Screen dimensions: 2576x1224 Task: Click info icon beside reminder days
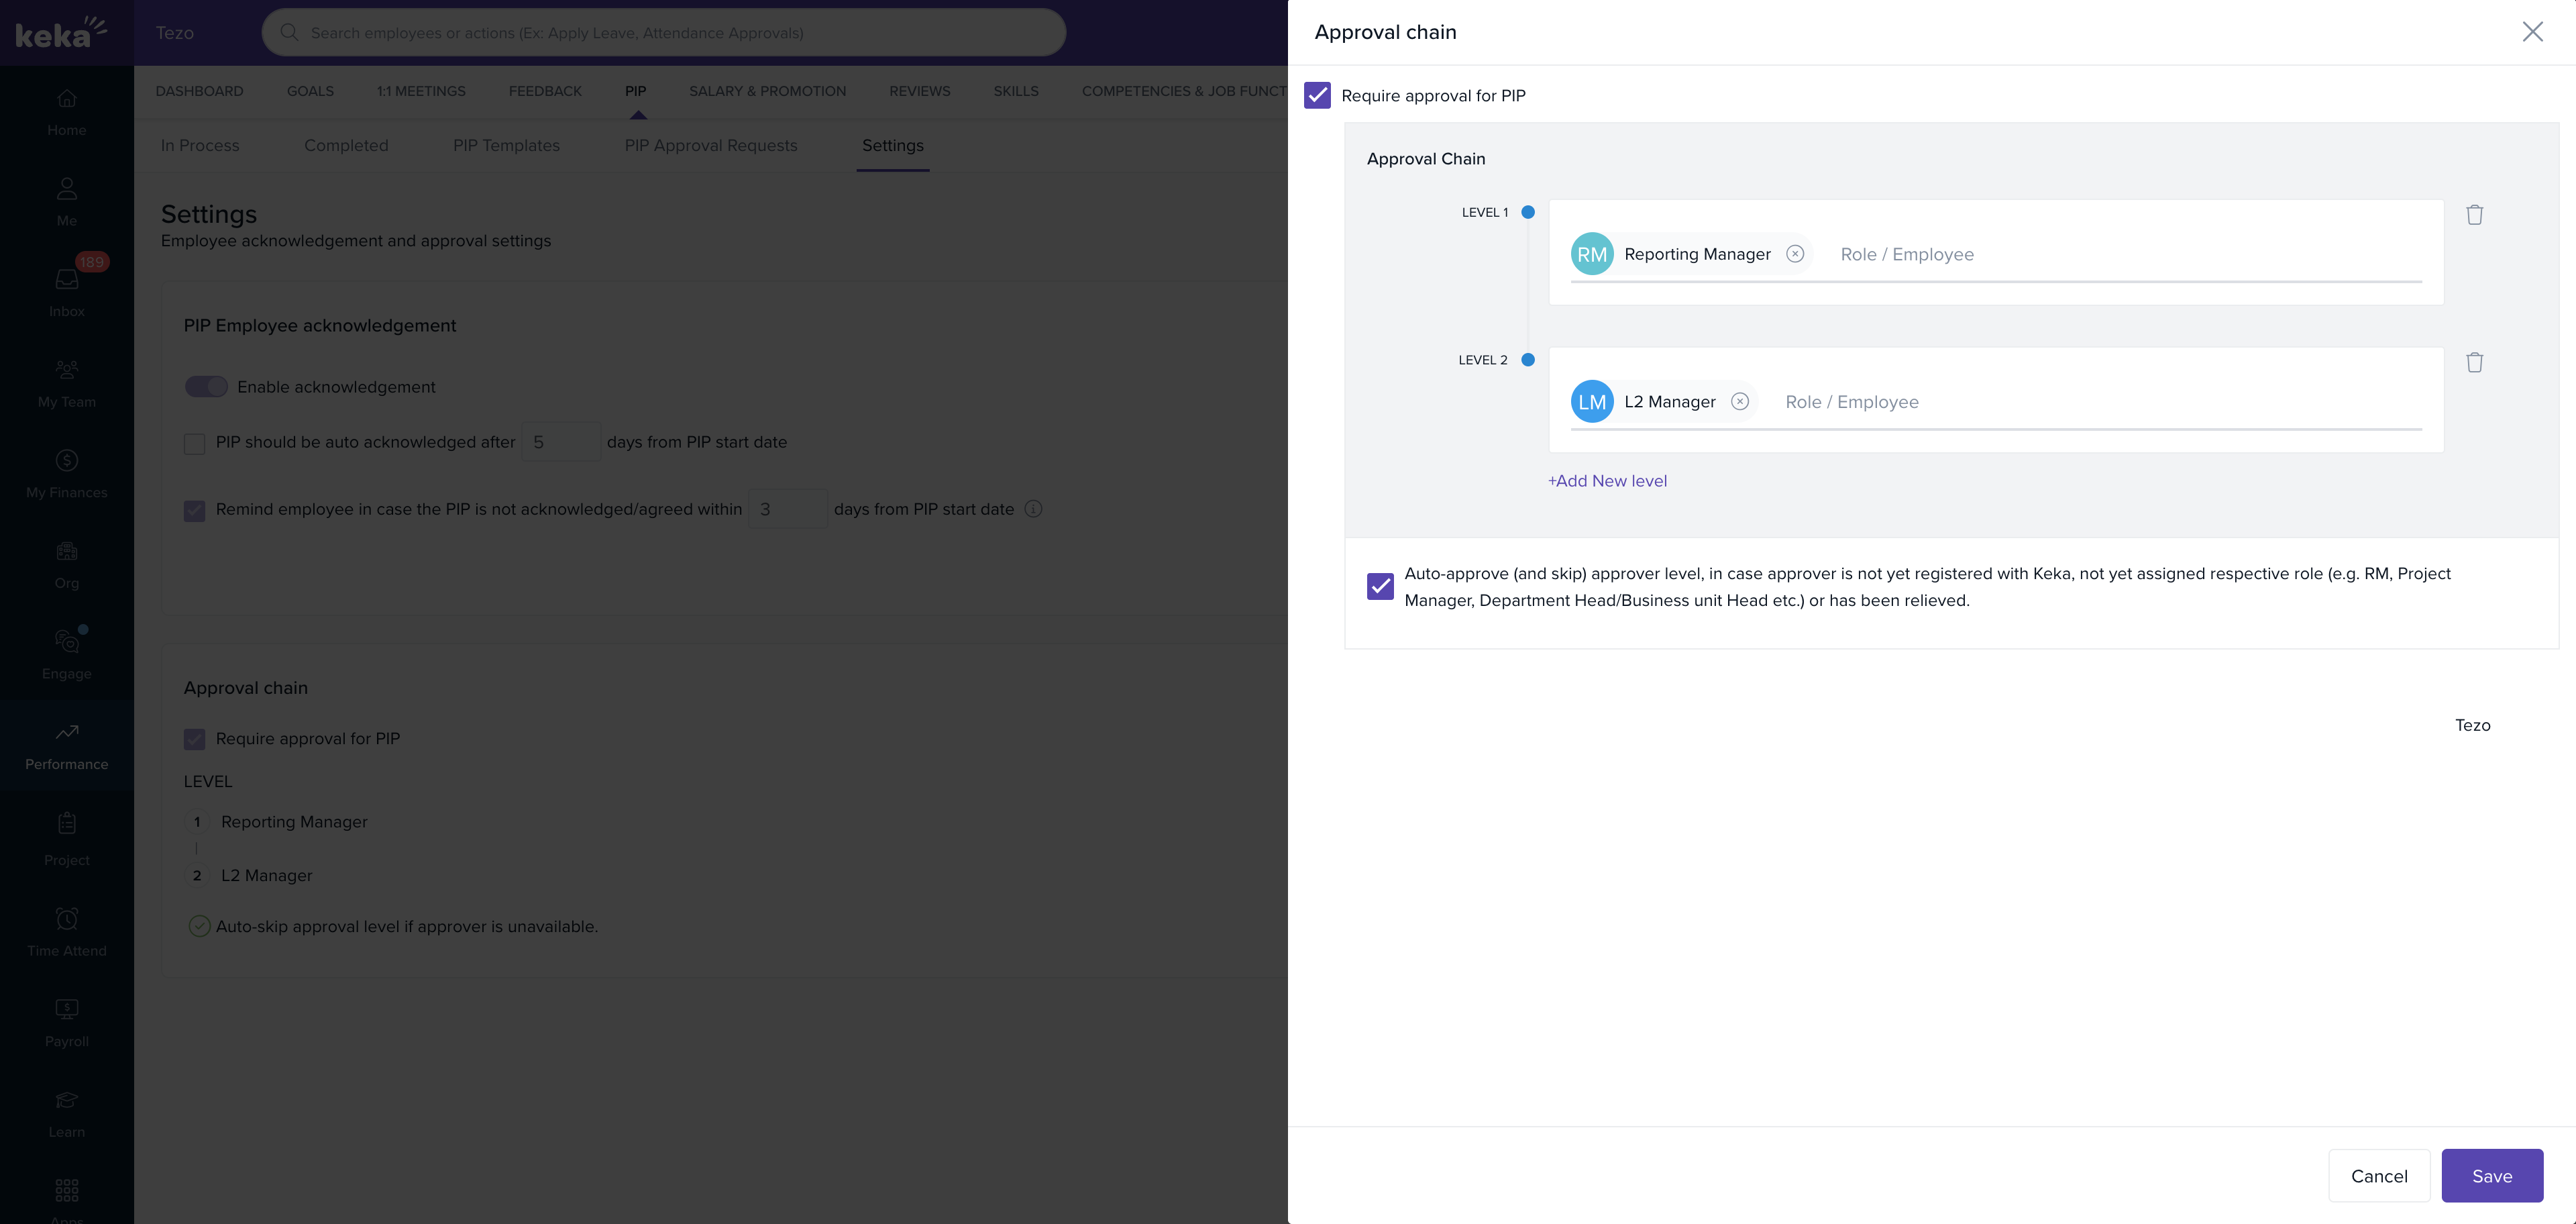click(x=1034, y=509)
